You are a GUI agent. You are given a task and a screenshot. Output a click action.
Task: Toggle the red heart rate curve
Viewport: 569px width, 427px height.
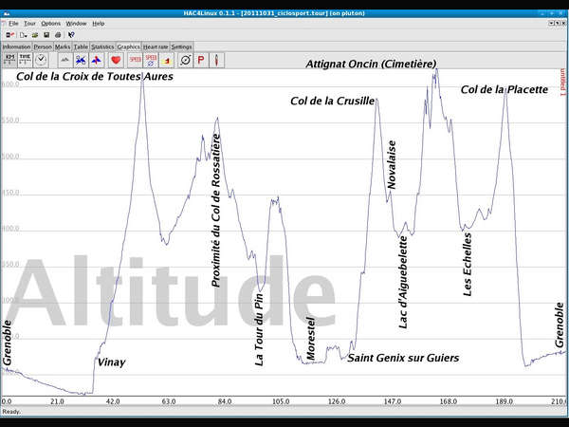click(116, 59)
